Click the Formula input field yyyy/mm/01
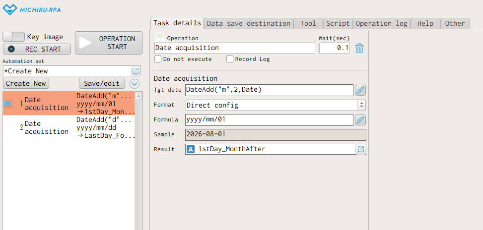483x230 pixels. (269, 120)
